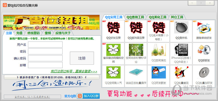Focus the 密码 input field
Screen dimensions: 218x101
click(x=45, y=51)
